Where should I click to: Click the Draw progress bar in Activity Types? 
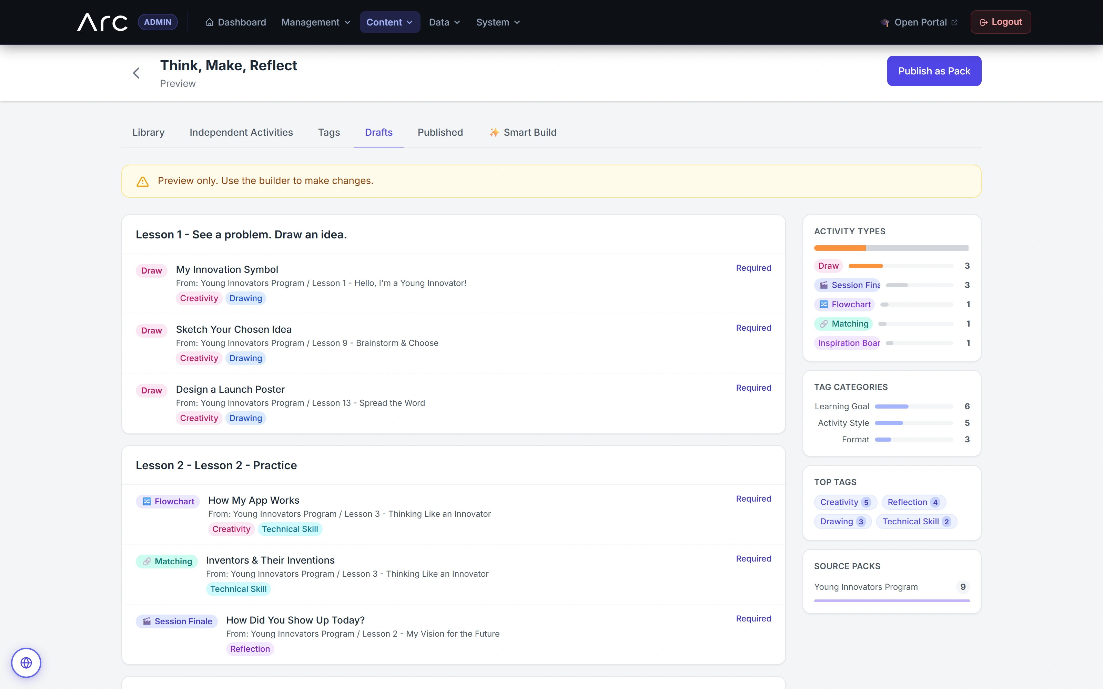pos(901,266)
